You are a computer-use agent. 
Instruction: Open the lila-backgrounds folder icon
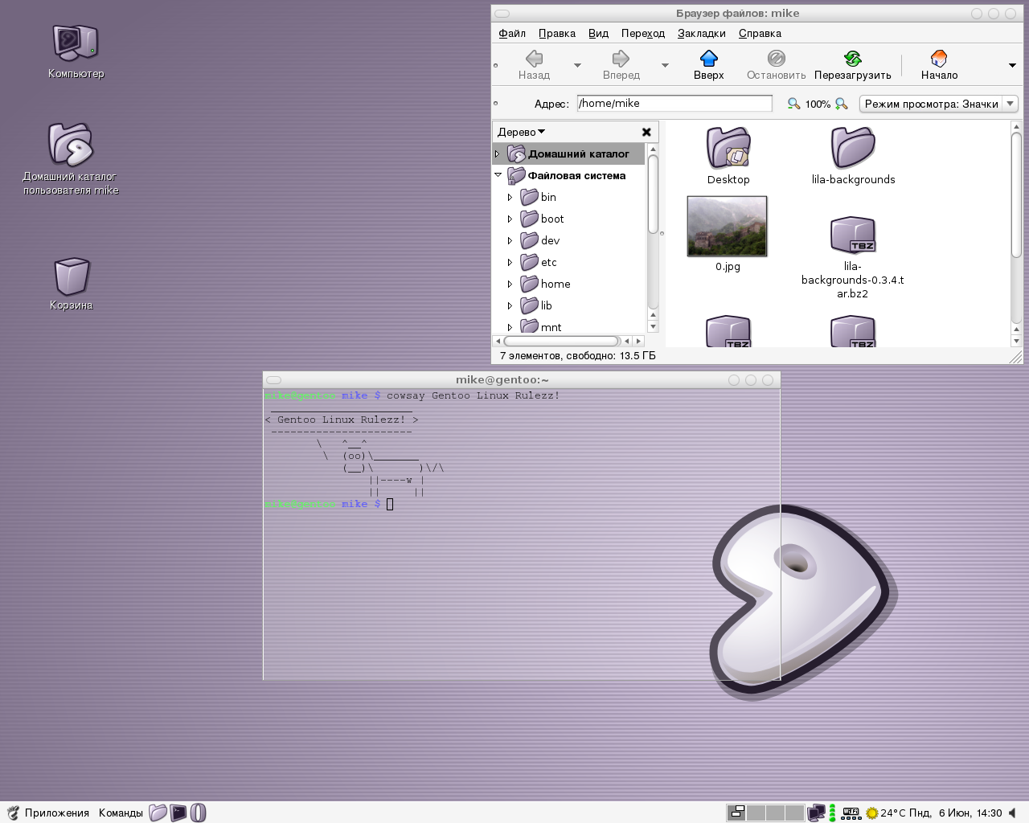[853, 148]
